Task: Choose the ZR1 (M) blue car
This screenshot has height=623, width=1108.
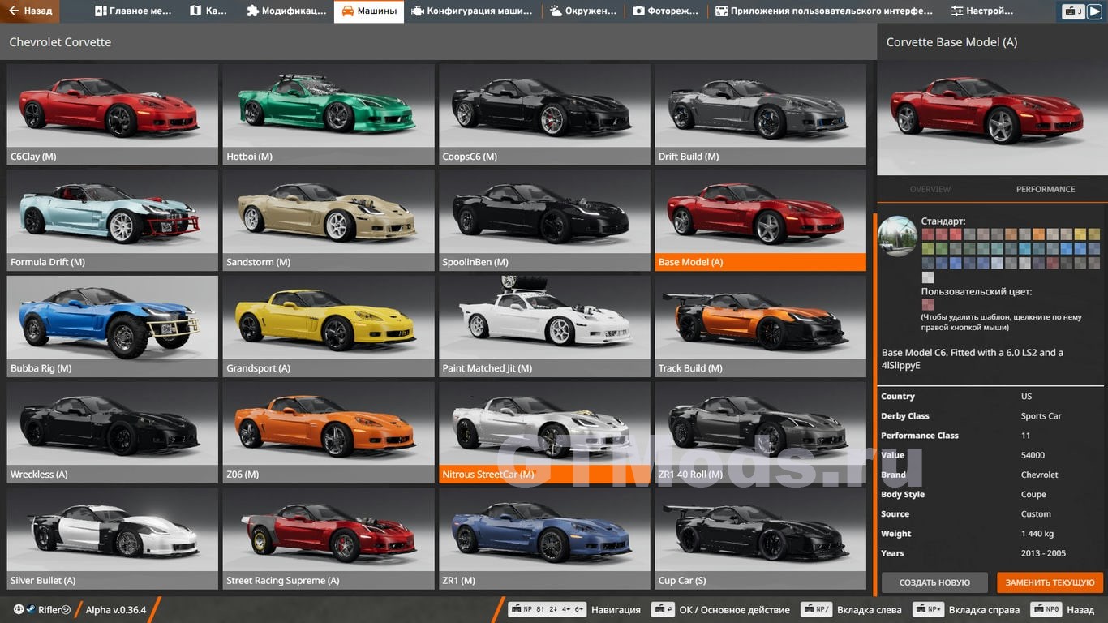Action: click(544, 539)
